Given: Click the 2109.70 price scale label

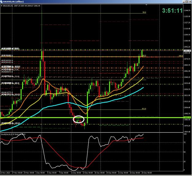Looking at the screenshot, I should 187,35.
